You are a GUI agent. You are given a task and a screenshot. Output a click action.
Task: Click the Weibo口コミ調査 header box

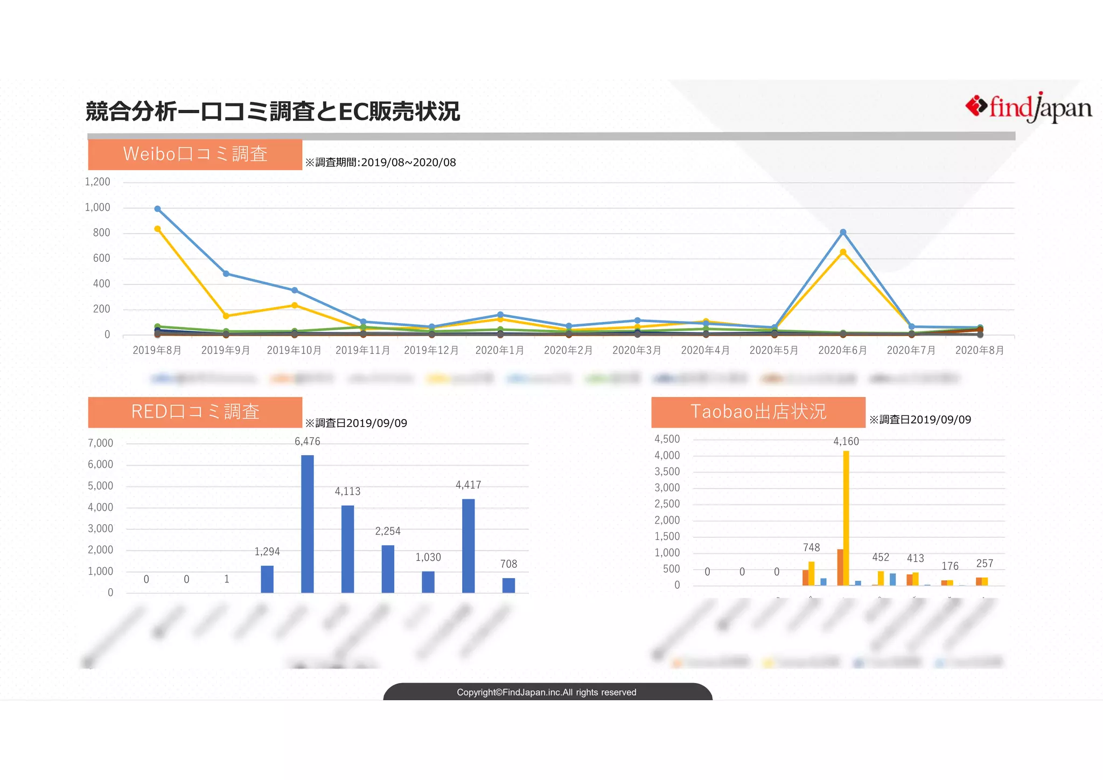[195, 155]
